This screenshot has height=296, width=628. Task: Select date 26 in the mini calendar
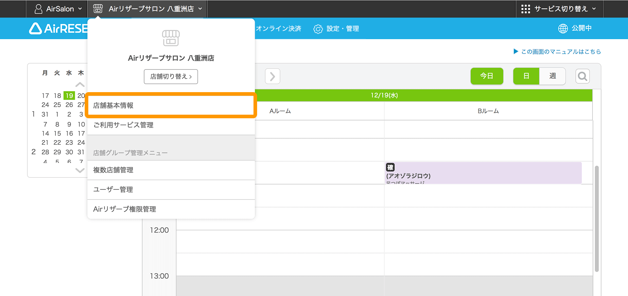point(69,105)
